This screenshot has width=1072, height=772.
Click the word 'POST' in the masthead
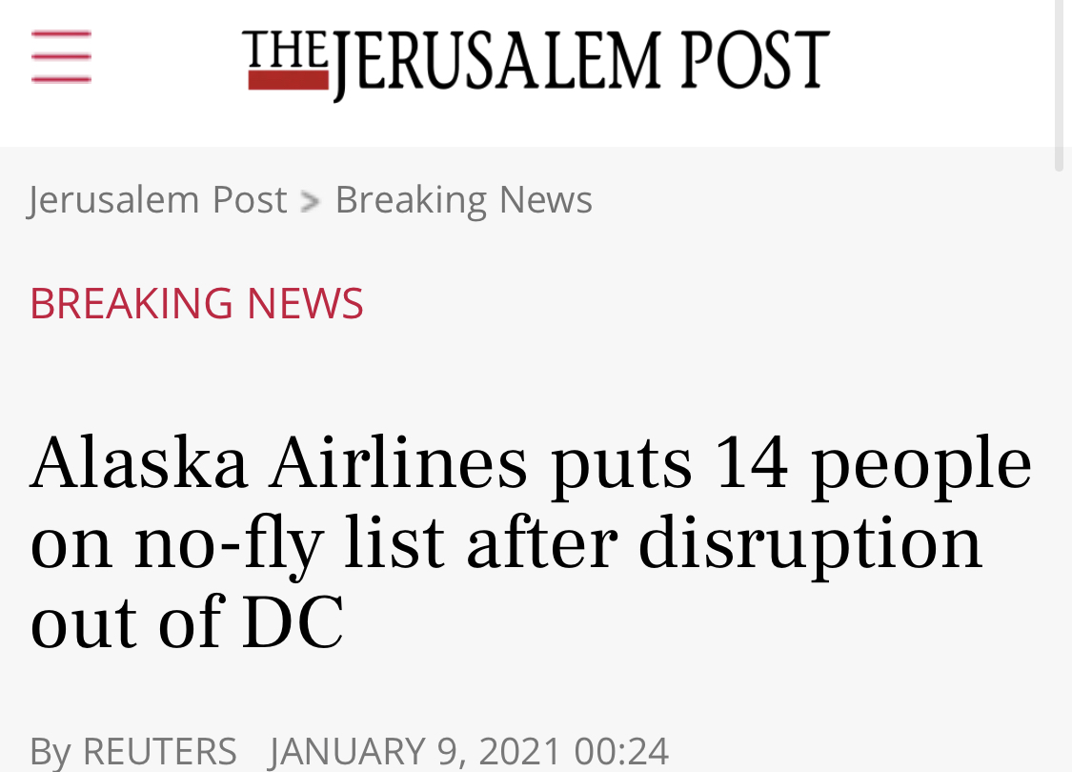[x=754, y=62]
